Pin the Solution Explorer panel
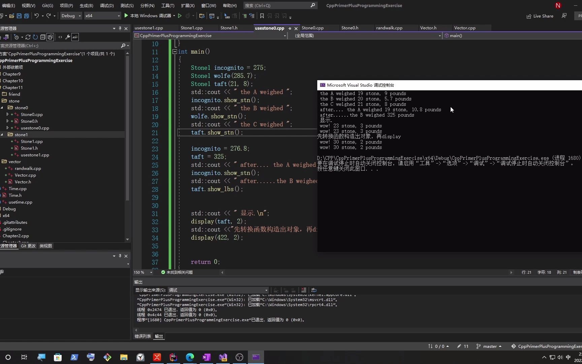 [120, 29]
